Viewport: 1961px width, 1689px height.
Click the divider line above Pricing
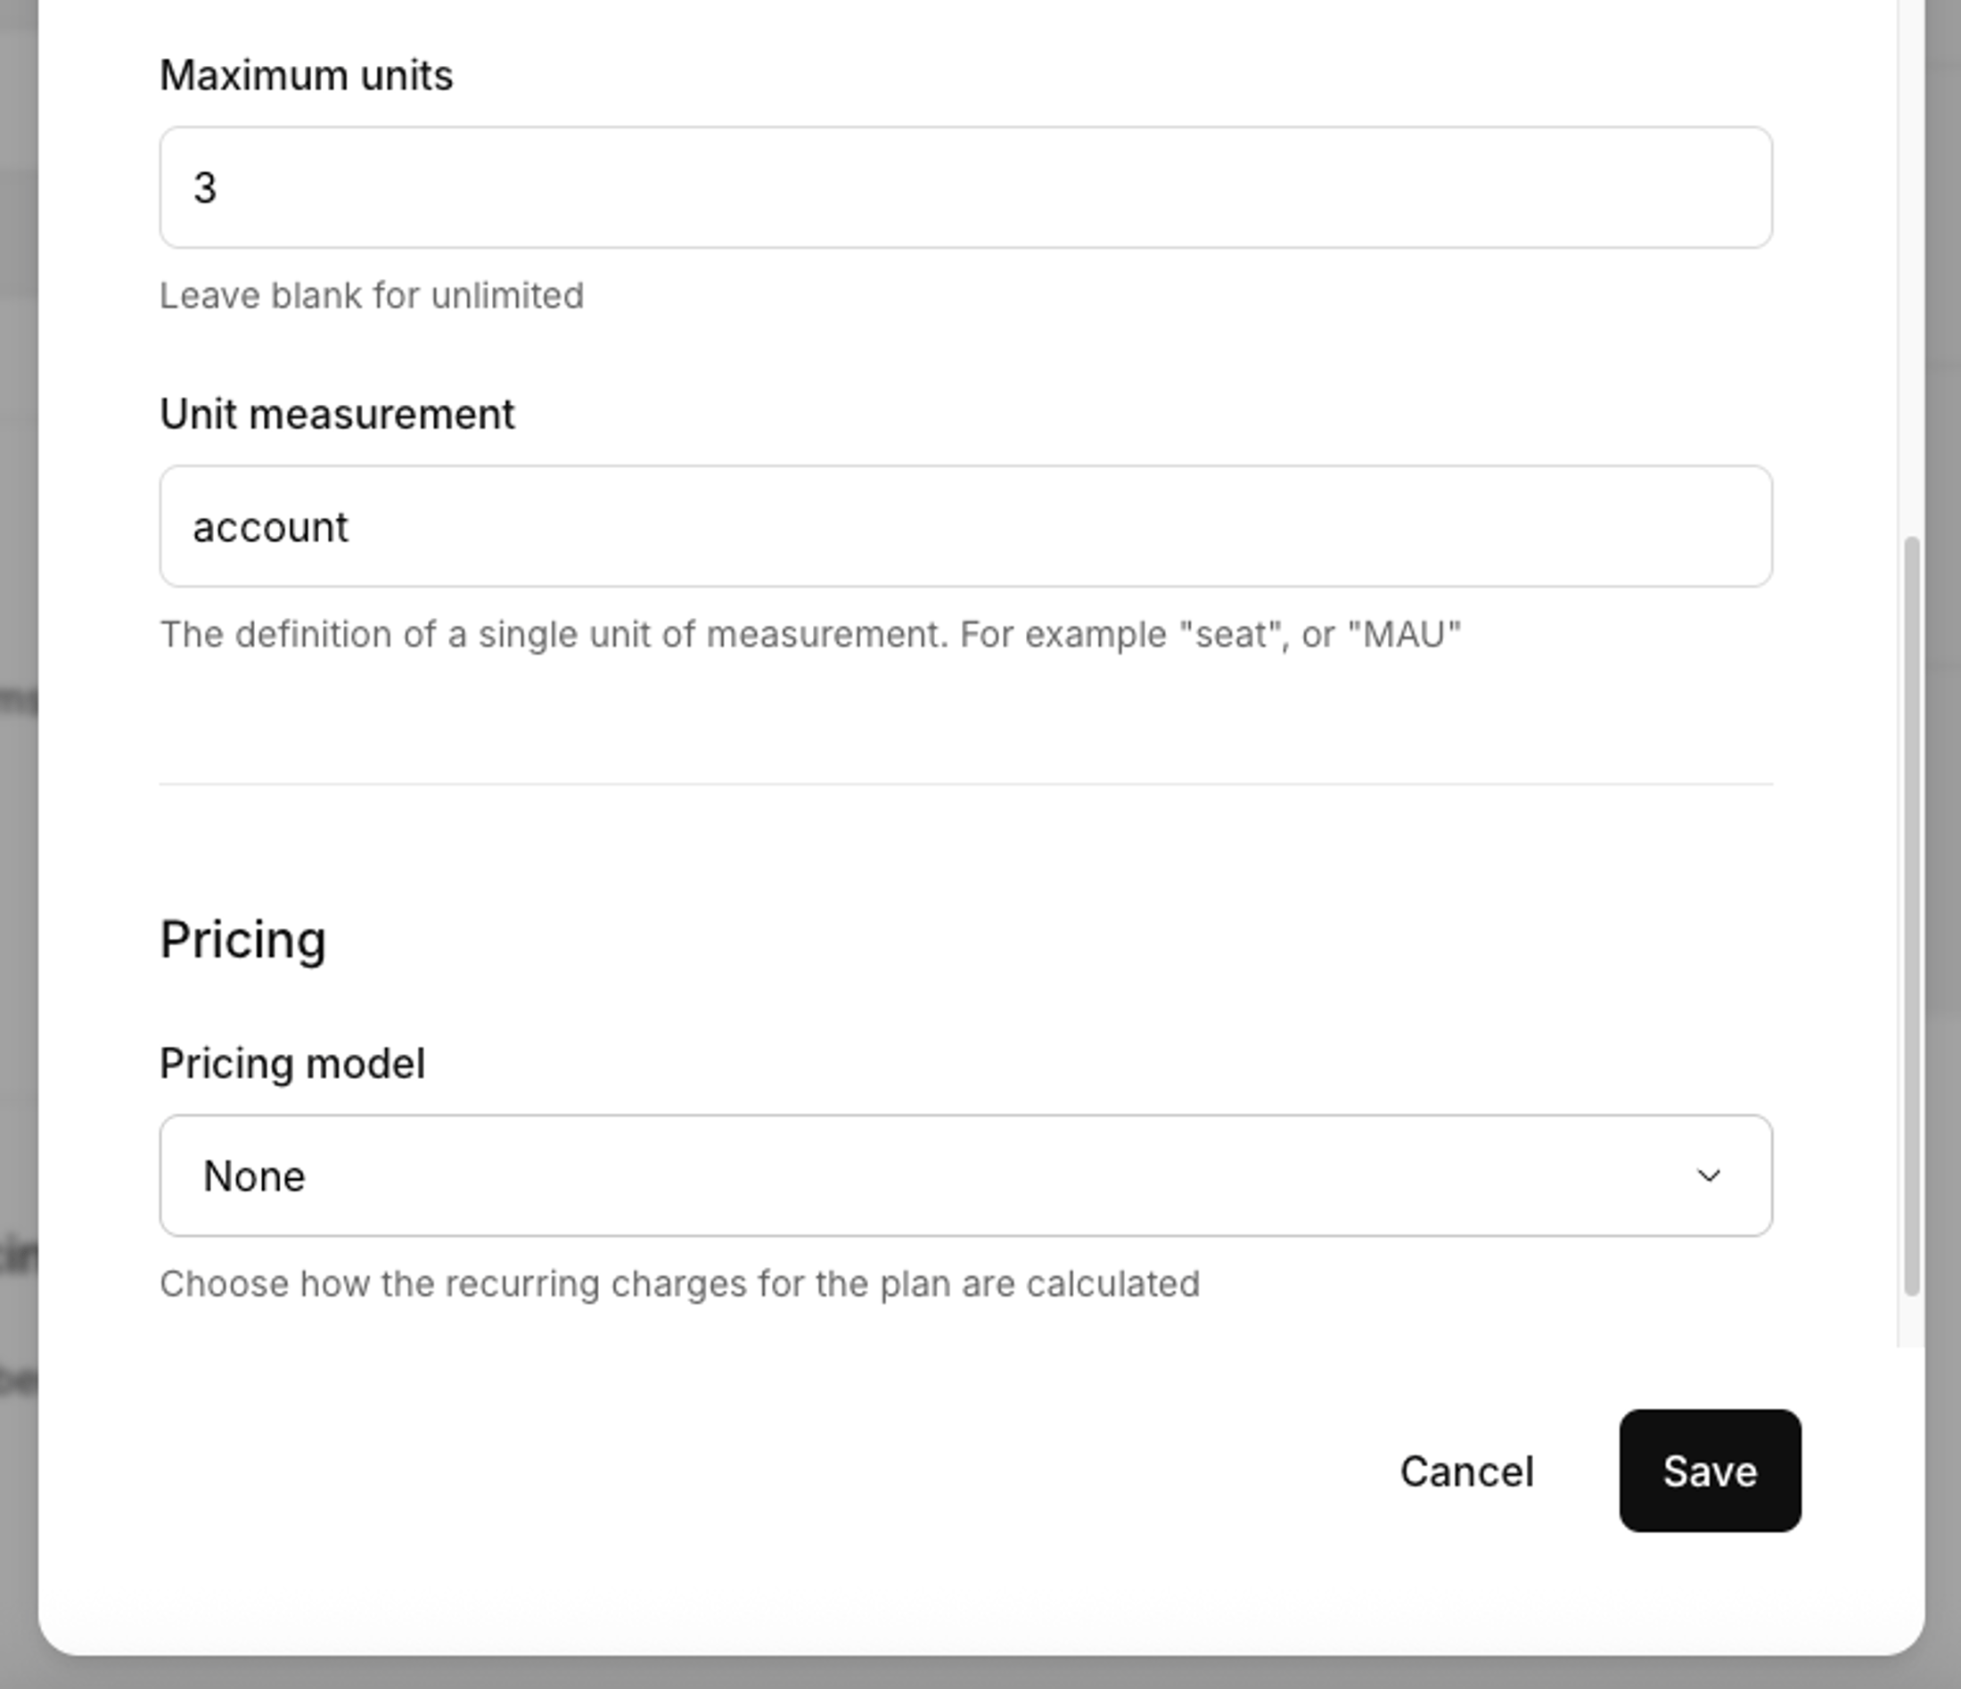click(x=965, y=784)
